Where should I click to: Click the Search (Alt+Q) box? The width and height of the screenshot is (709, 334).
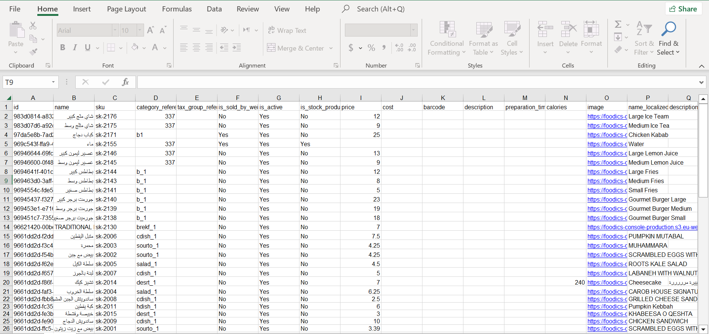[380, 9]
